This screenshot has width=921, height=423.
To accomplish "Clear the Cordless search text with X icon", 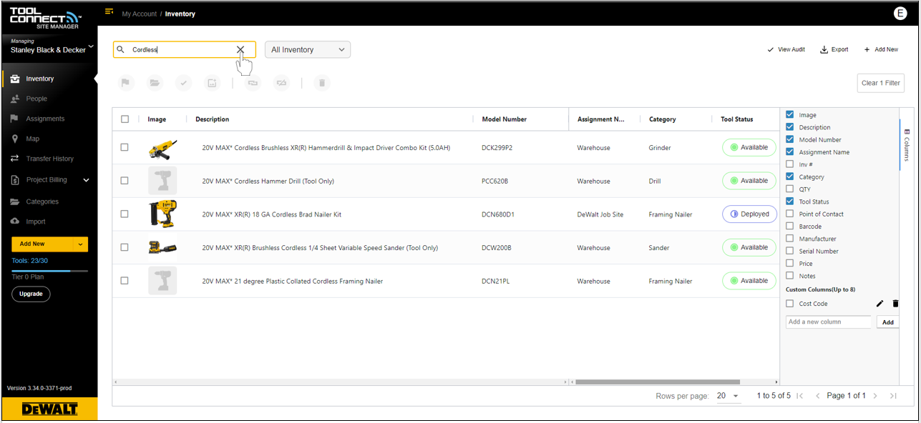I will (240, 49).
